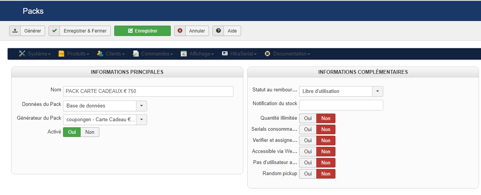
Task: Open the Commandes menu
Action: tap(153, 54)
